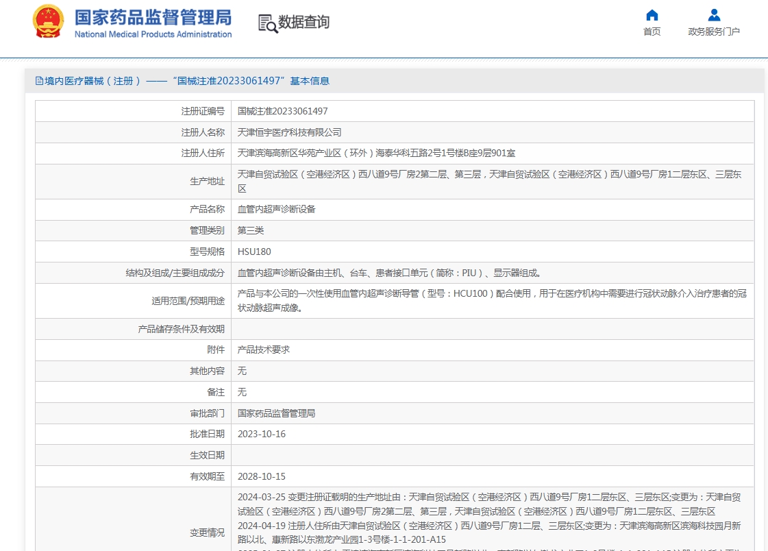This screenshot has height=551, width=768.
Task: Click the 首页 home icon
Action: click(652, 15)
